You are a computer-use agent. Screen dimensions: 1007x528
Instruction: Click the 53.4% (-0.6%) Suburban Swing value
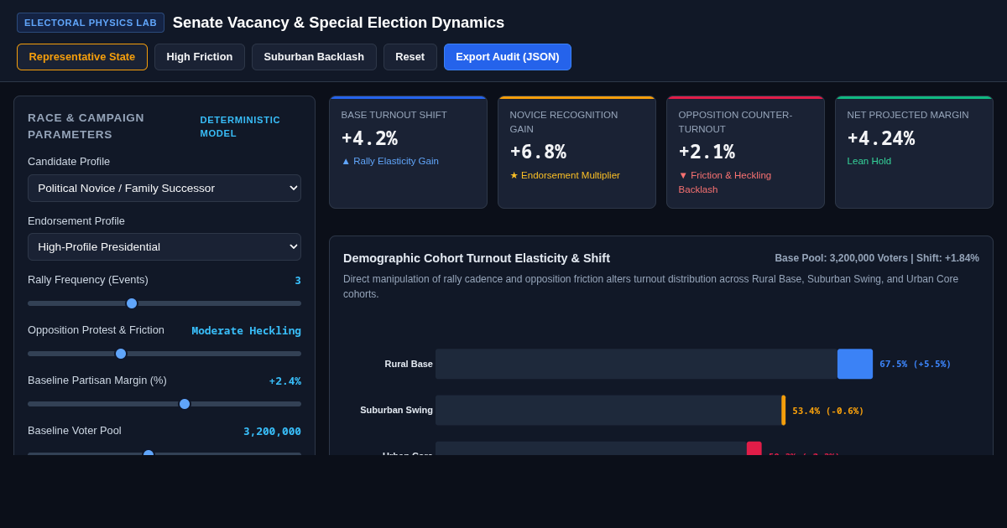(x=828, y=411)
